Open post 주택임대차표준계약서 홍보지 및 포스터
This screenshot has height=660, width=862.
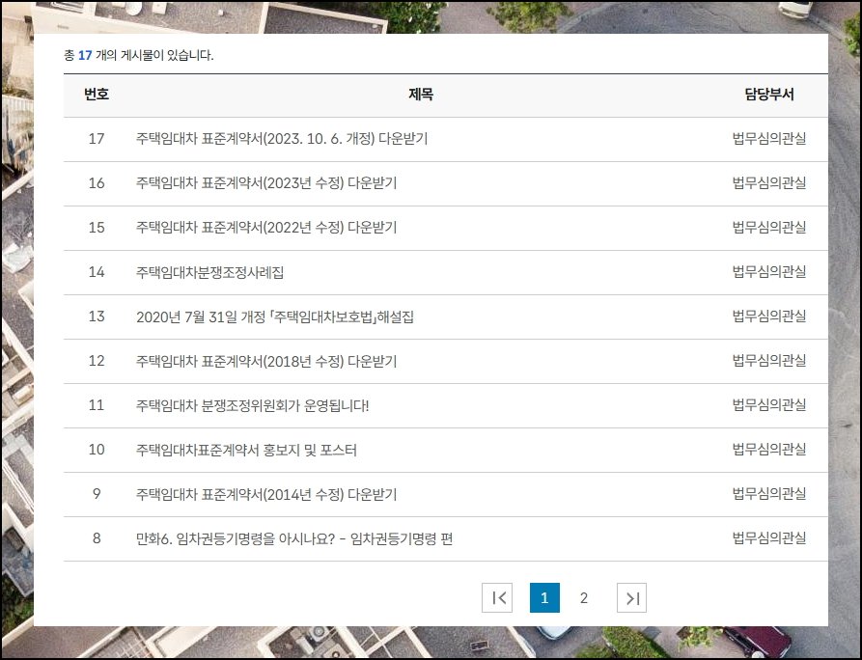coord(246,450)
